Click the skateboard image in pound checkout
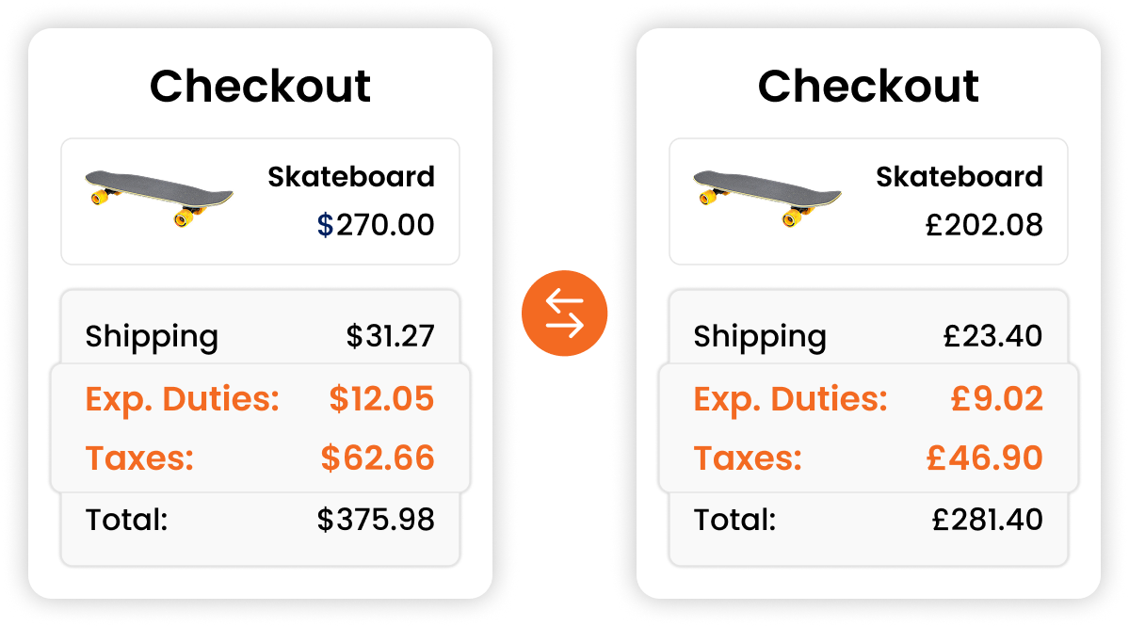Viewport: 1129px width, 627px height. (767, 198)
